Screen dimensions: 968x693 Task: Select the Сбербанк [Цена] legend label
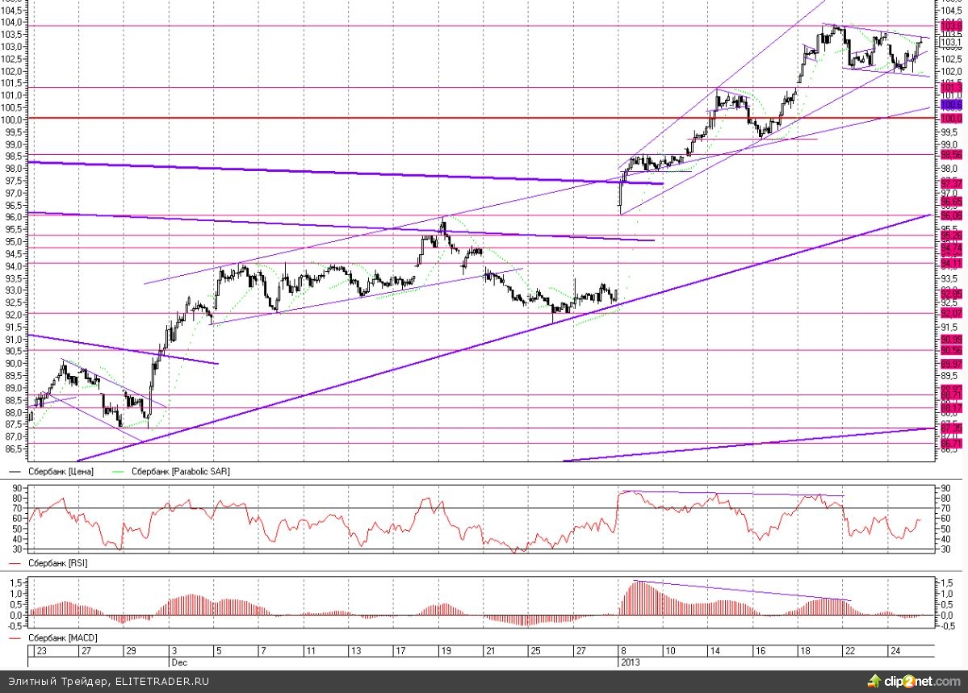(61, 472)
